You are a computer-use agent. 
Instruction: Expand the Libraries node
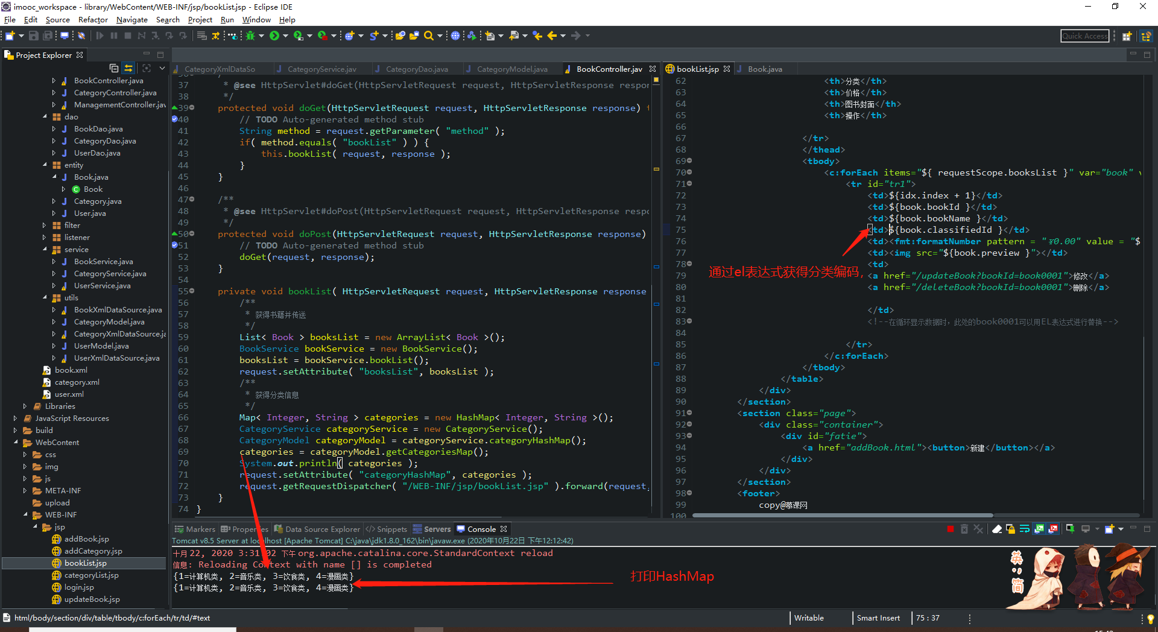(x=25, y=406)
